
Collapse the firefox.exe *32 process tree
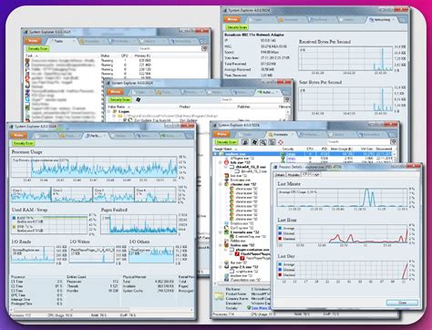[221, 245]
